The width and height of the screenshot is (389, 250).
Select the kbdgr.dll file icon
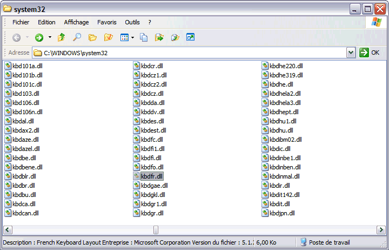(x=136, y=213)
